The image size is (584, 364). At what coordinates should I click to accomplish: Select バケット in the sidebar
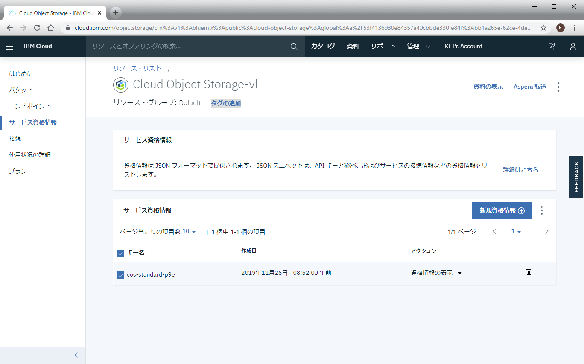(21, 90)
